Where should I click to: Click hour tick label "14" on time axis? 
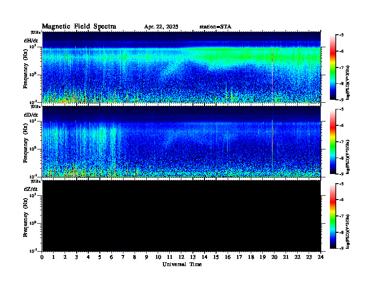click(205, 257)
